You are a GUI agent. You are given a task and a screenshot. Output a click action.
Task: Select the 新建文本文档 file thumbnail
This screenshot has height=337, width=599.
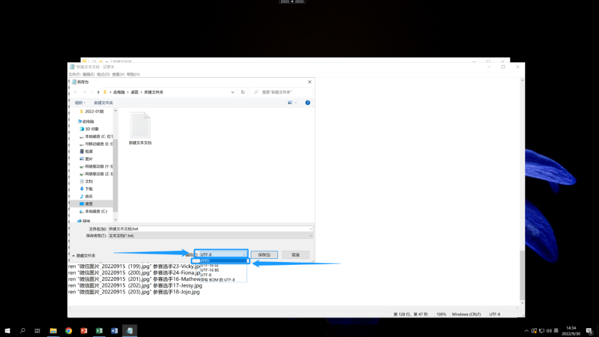[x=140, y=129]
